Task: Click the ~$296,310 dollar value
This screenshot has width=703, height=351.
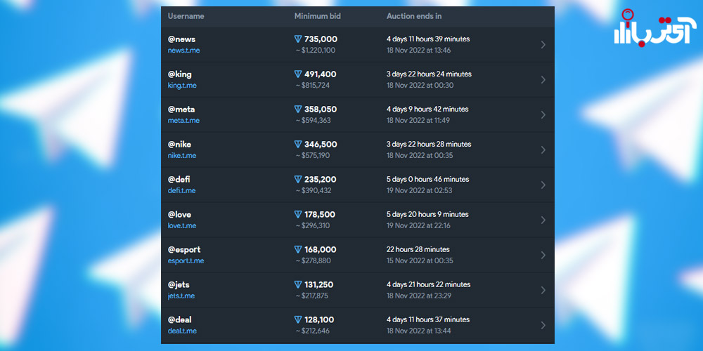Action: pyautogui.click(x=313, y=225)
